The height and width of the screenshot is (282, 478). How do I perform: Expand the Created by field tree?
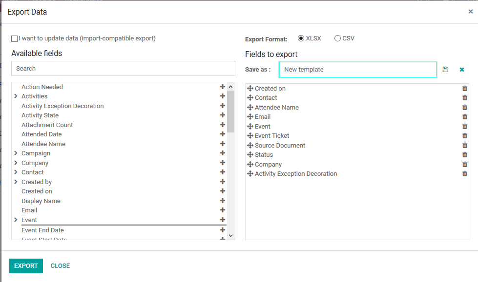(16, 182)
